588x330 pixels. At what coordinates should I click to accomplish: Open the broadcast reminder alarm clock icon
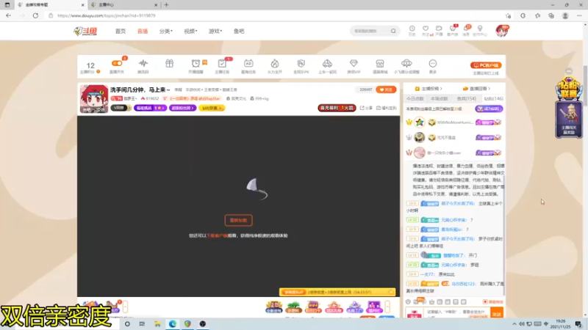pos(196,65)
